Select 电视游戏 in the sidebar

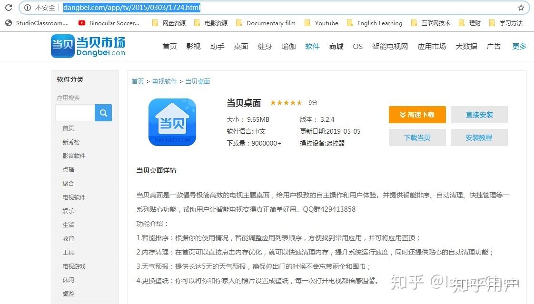coord(74,266)
